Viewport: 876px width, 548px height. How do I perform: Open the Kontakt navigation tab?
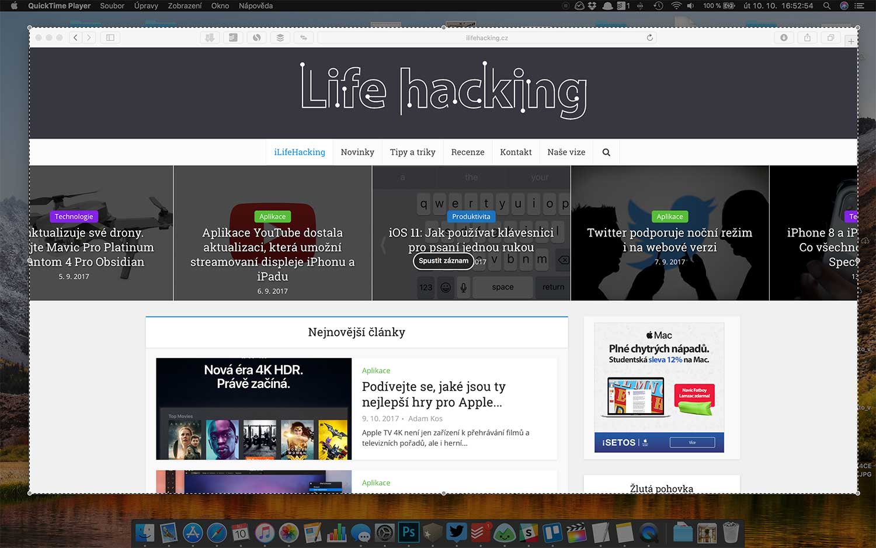516,152
